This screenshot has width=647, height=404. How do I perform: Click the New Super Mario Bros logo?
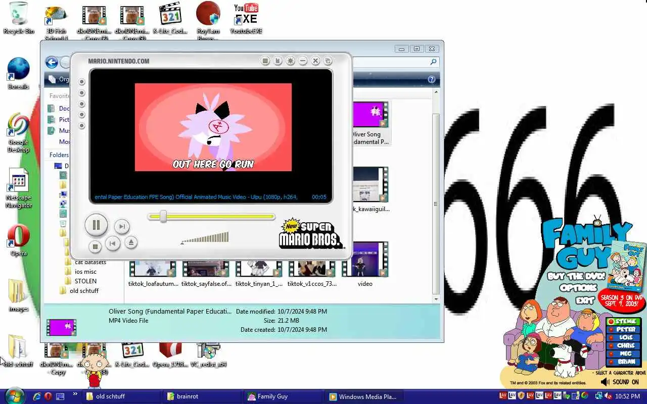(311, 234)
